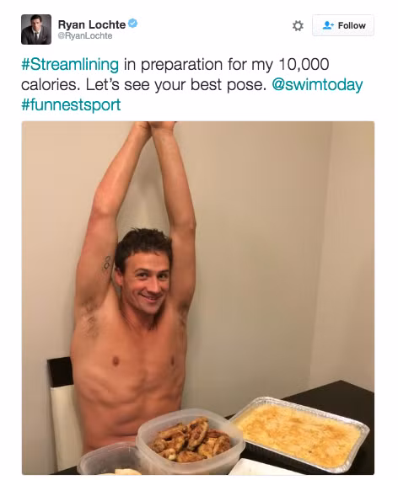Enlarge the attached tweet photo
The height and width of the screenshot is (480, 398).
(x=198, y=298)
